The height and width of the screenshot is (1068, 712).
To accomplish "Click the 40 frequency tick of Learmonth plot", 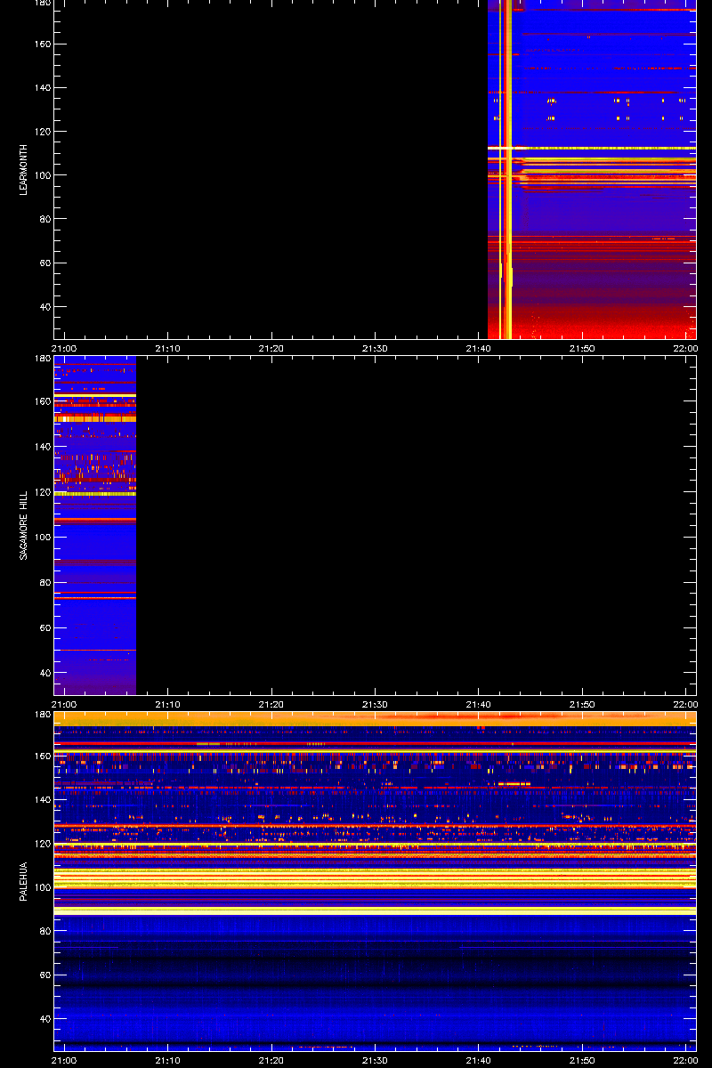I will coord(45,307).
